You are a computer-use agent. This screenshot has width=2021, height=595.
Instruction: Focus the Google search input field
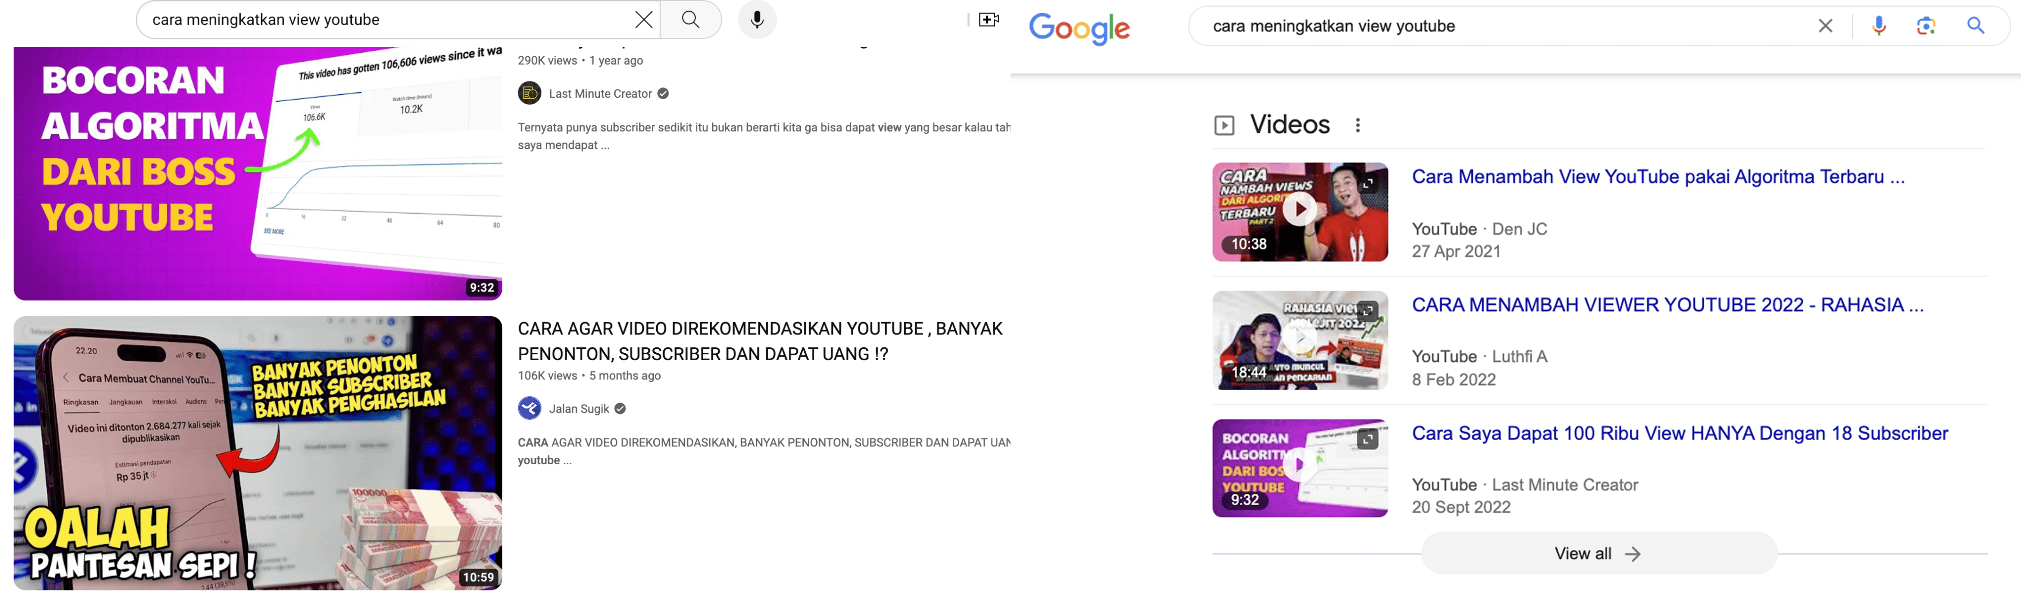[x=1506, y=26]
